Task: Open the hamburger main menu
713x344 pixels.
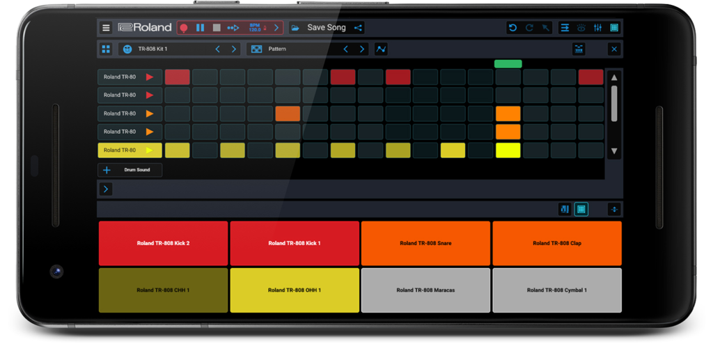Action: point(106,28)
